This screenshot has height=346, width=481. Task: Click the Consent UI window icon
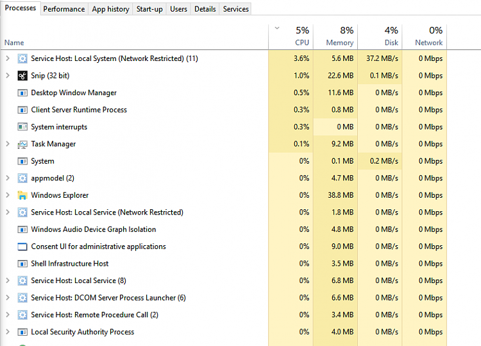point(22,247)
